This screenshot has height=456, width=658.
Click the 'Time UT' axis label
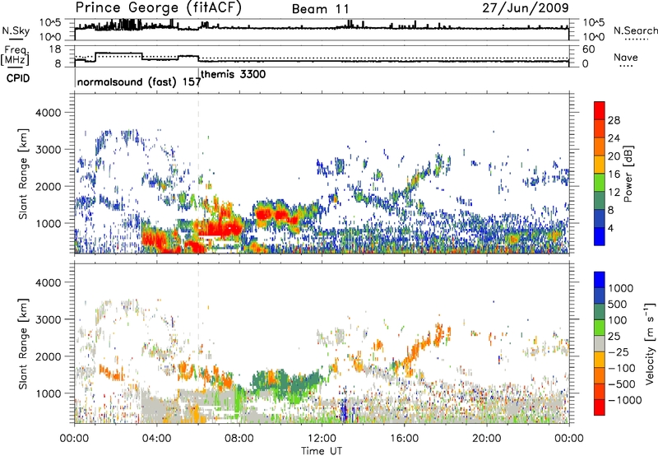point(322,450)
